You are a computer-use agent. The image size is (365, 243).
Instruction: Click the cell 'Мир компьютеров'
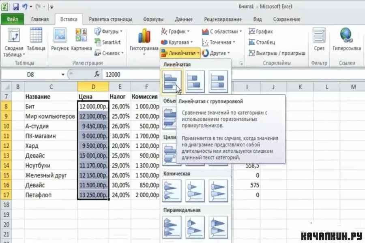click(x=51, y=116)
